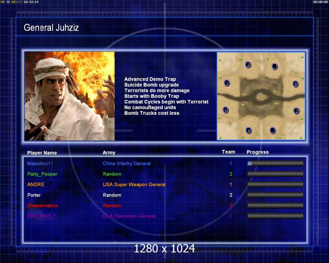Viewport: 329px width, 263px height.
Task: Click the Army column header
Action: pos(109,153)
